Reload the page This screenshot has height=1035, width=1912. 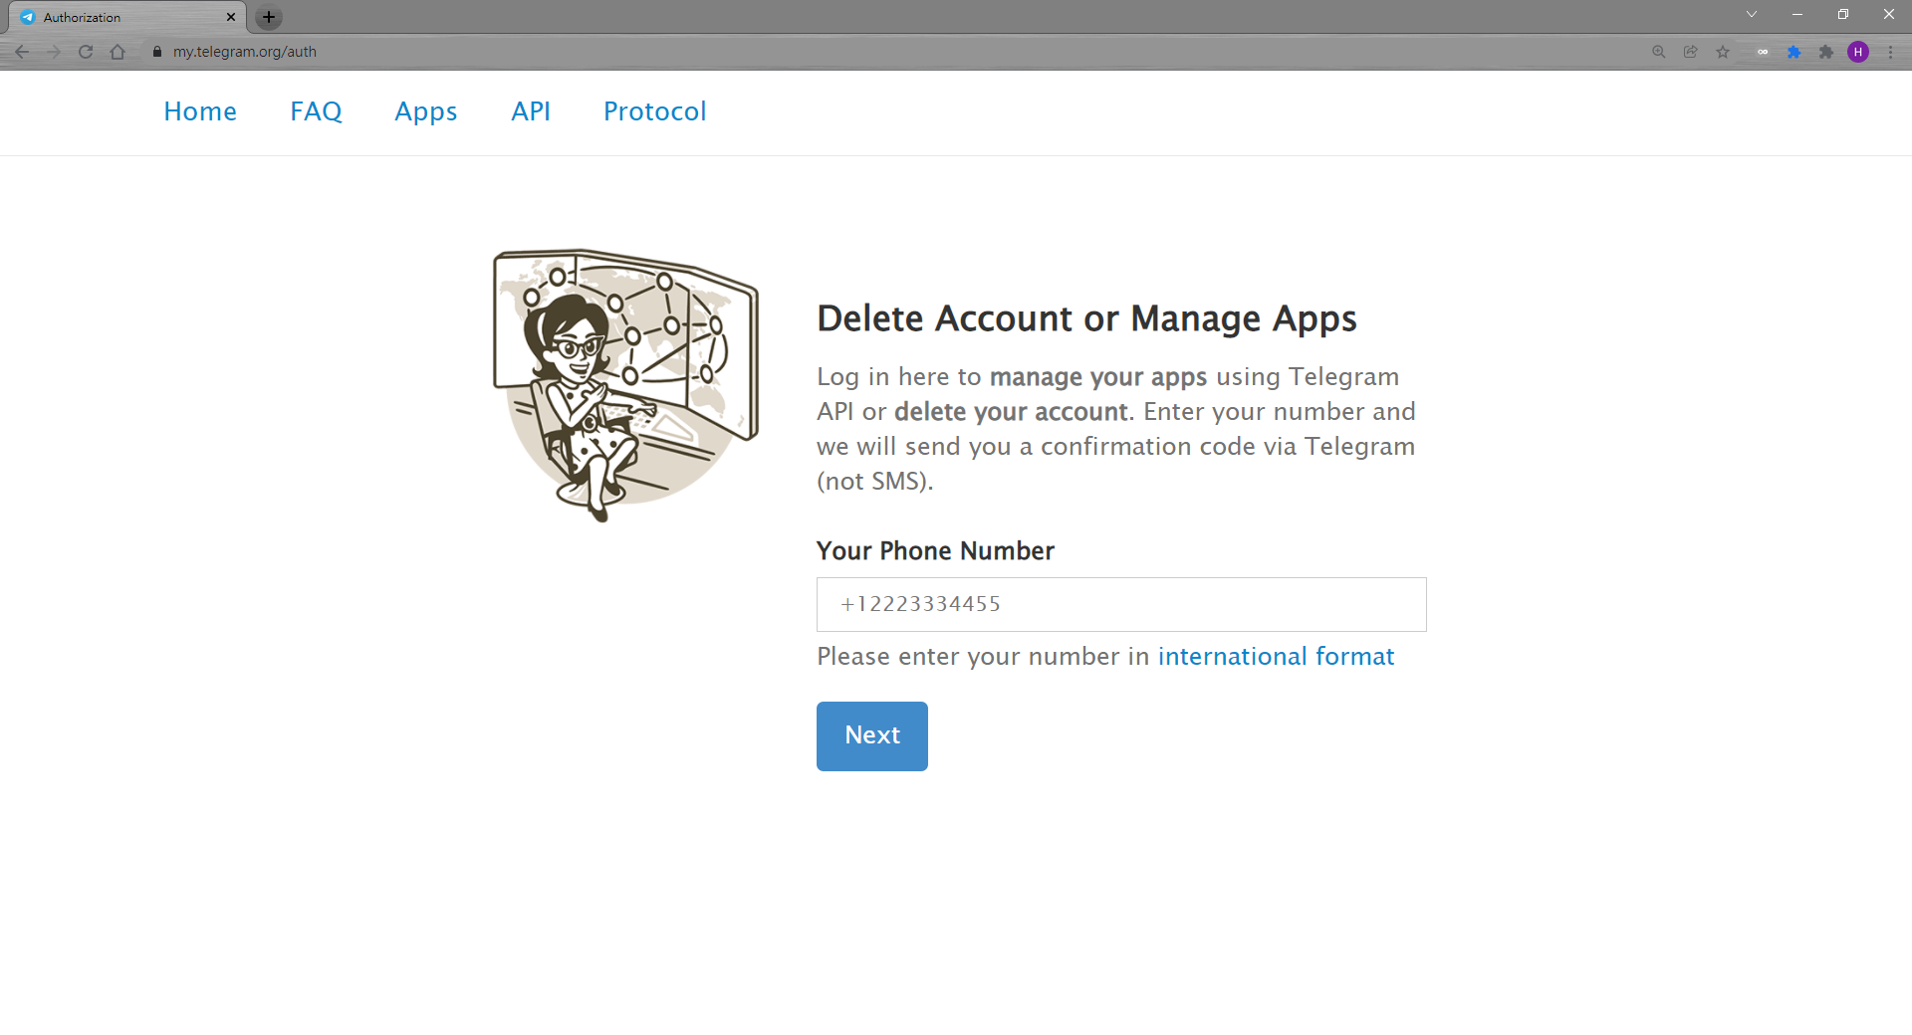86,52
